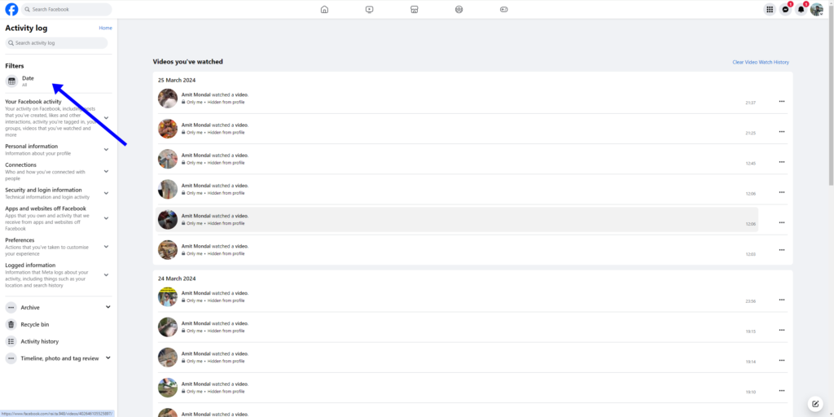Screen dimensions: 834x417
Task: Open the Activity history item
Action: tap(39, 341)
